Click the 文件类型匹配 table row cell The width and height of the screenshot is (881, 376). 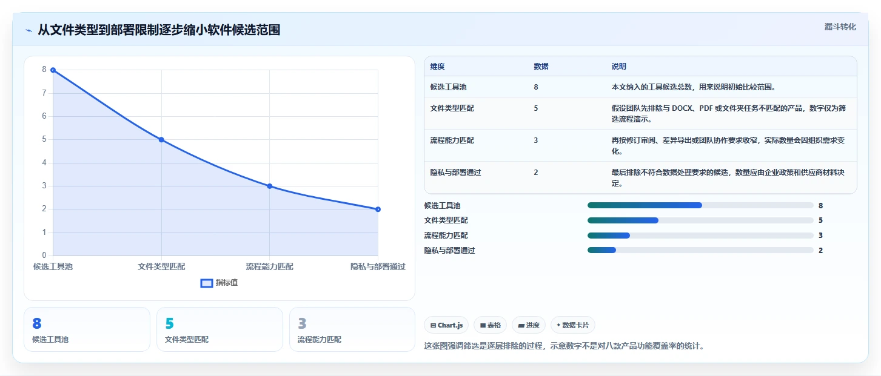tap(452, 108)
